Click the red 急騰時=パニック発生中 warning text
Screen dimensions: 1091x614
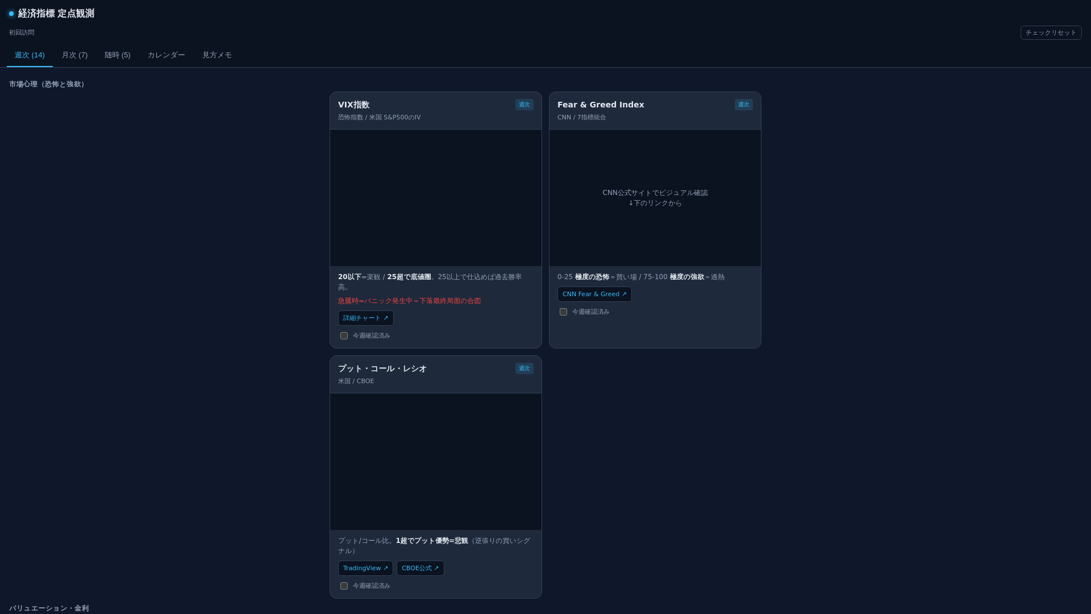click(409, 301)
